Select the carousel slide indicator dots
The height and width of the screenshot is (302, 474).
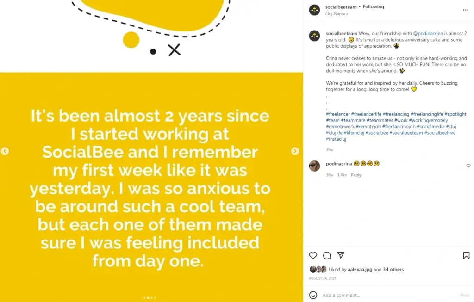point(150,298)
